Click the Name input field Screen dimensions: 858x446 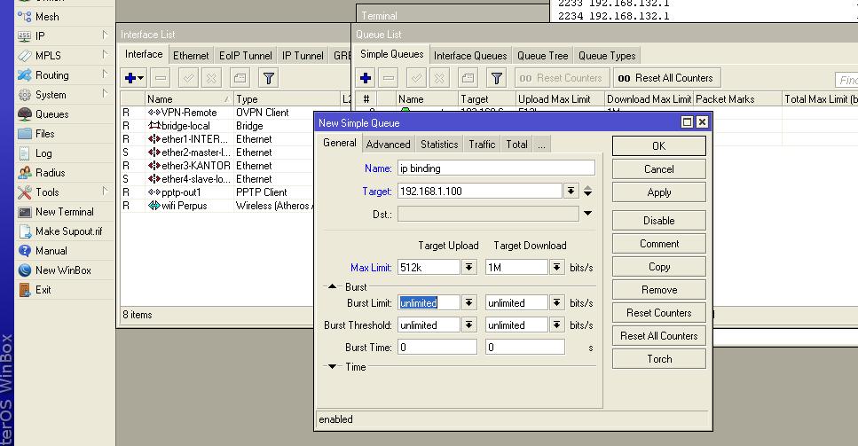pos(496,168)
